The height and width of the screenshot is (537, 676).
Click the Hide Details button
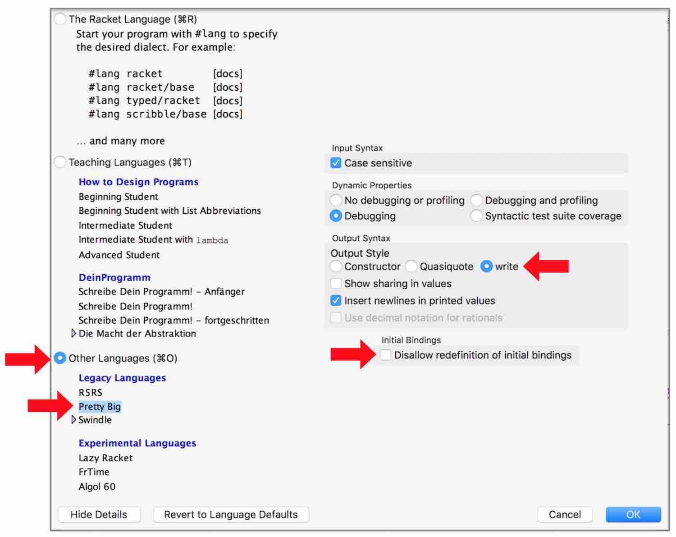[x=99, y=514]
